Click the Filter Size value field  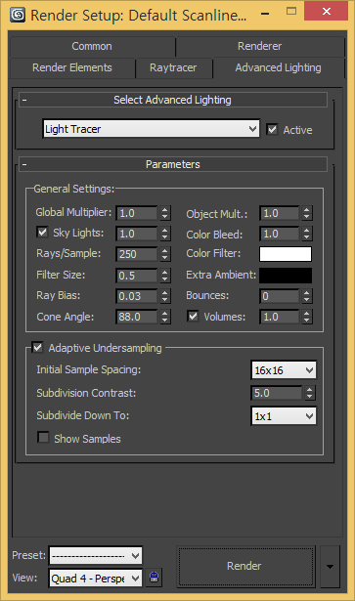click(137, 276)
